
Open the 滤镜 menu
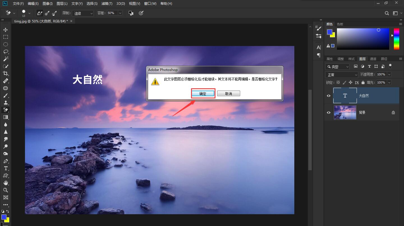click(x=107, y=4)
